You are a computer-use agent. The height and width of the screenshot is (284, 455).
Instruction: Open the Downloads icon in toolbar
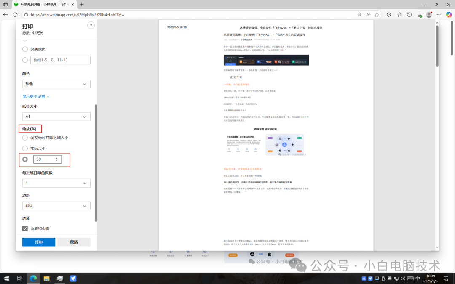coord(419,14)
